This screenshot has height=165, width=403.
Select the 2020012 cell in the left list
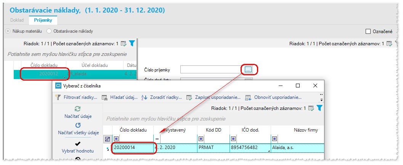(x=44, y=74)
